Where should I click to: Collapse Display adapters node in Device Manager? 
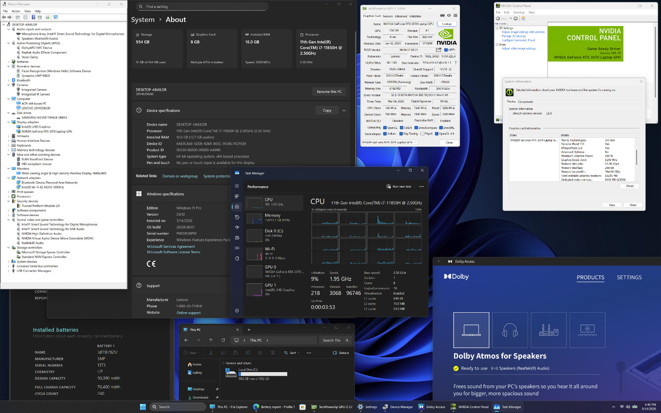8,122
